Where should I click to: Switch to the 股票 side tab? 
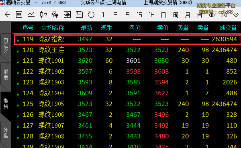[x=6, y=74]
